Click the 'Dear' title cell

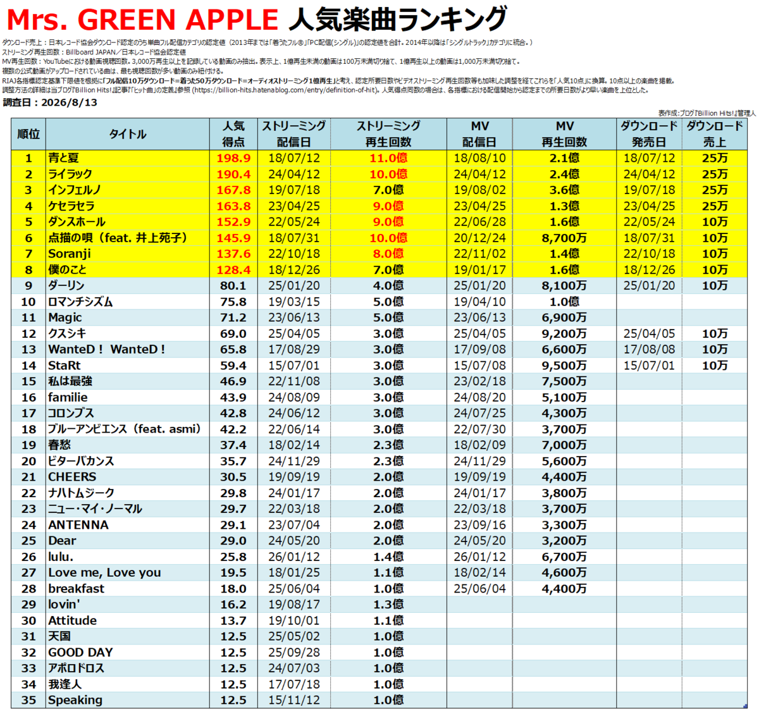click(127, 541)
